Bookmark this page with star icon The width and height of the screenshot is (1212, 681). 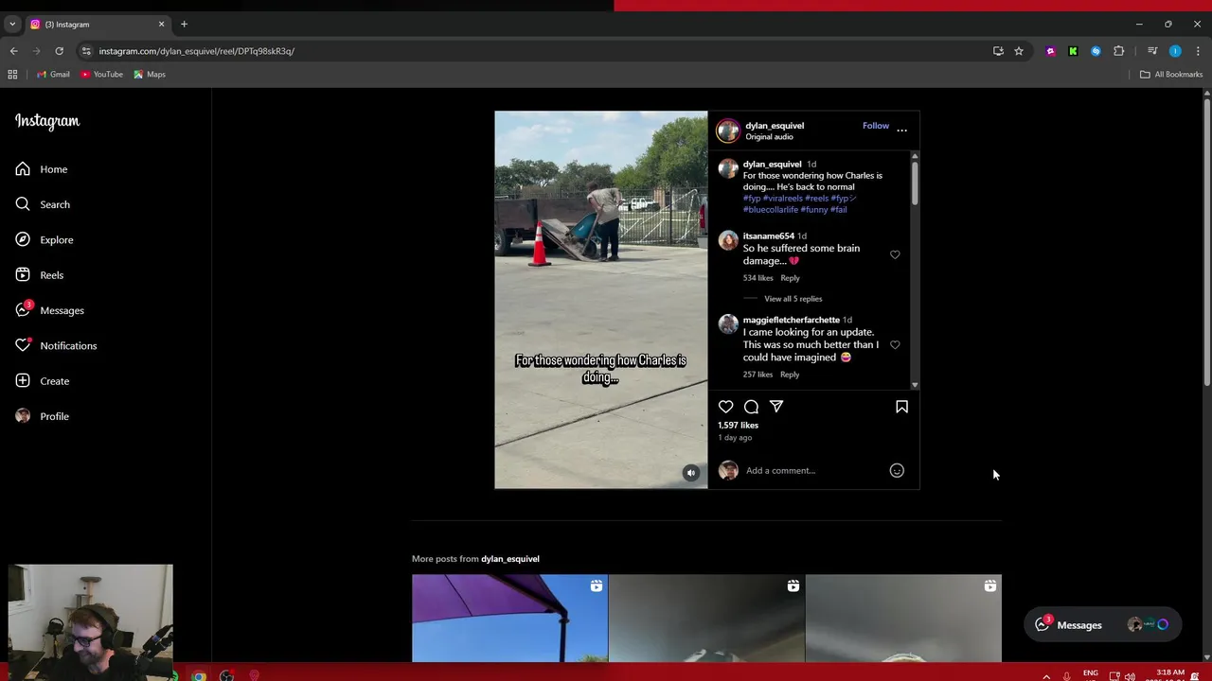(x=1019, y=51)
